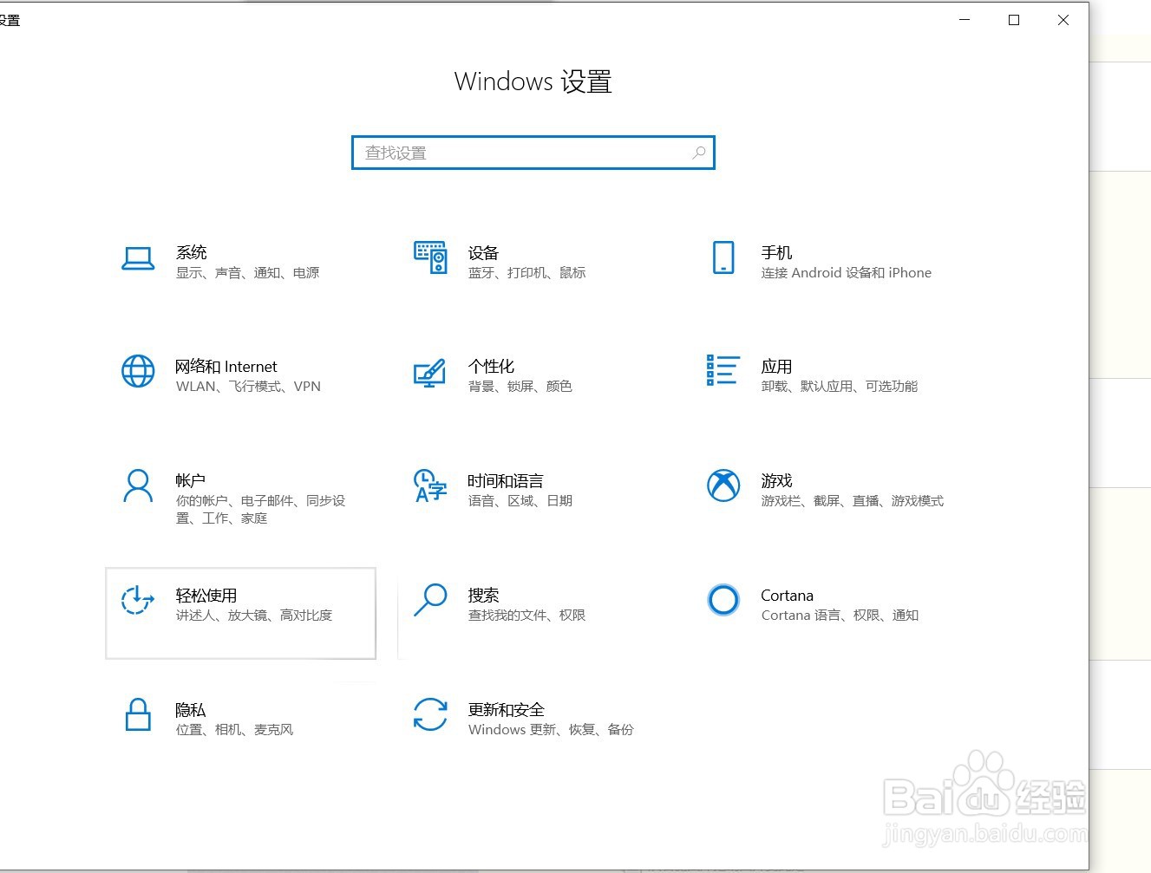Open the 隐私 padlock icon
Image resolution: width=1151 pixels, height=873 pixels.
(x=138, y=714)
